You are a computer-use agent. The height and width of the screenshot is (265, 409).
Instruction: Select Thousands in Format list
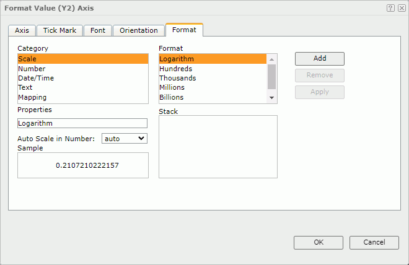[x=177, y=78]
